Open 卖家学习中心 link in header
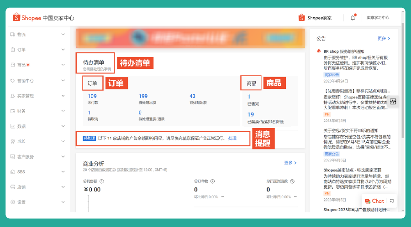 378,17
